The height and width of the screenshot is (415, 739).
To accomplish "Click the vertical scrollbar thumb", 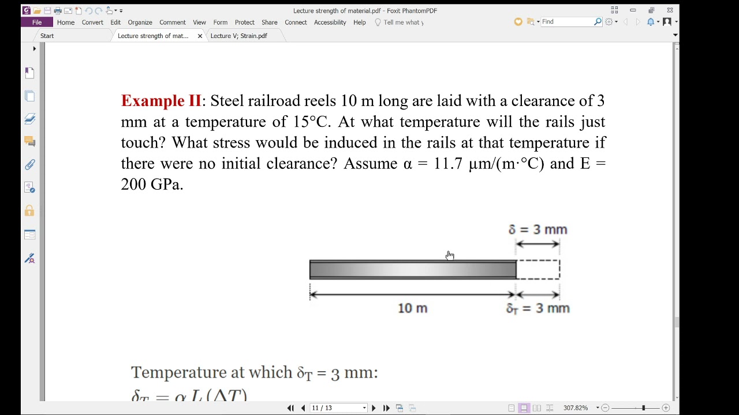I will point(676,322).
